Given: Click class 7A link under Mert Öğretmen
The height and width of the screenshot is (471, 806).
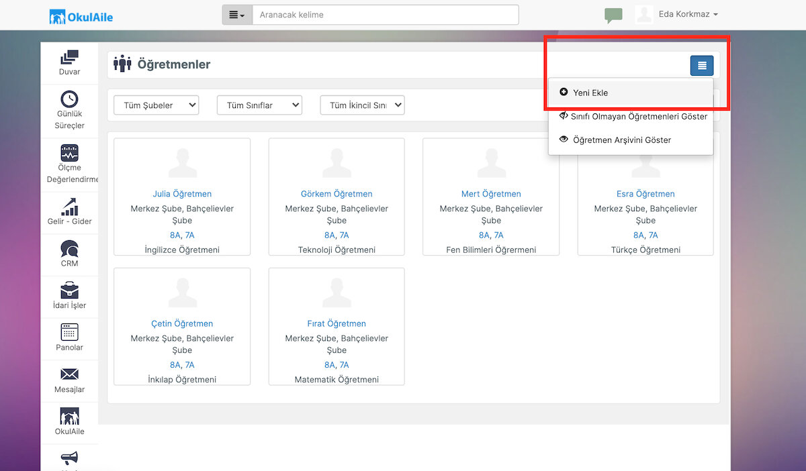Looking at the screenshot, I should [499, 235].
